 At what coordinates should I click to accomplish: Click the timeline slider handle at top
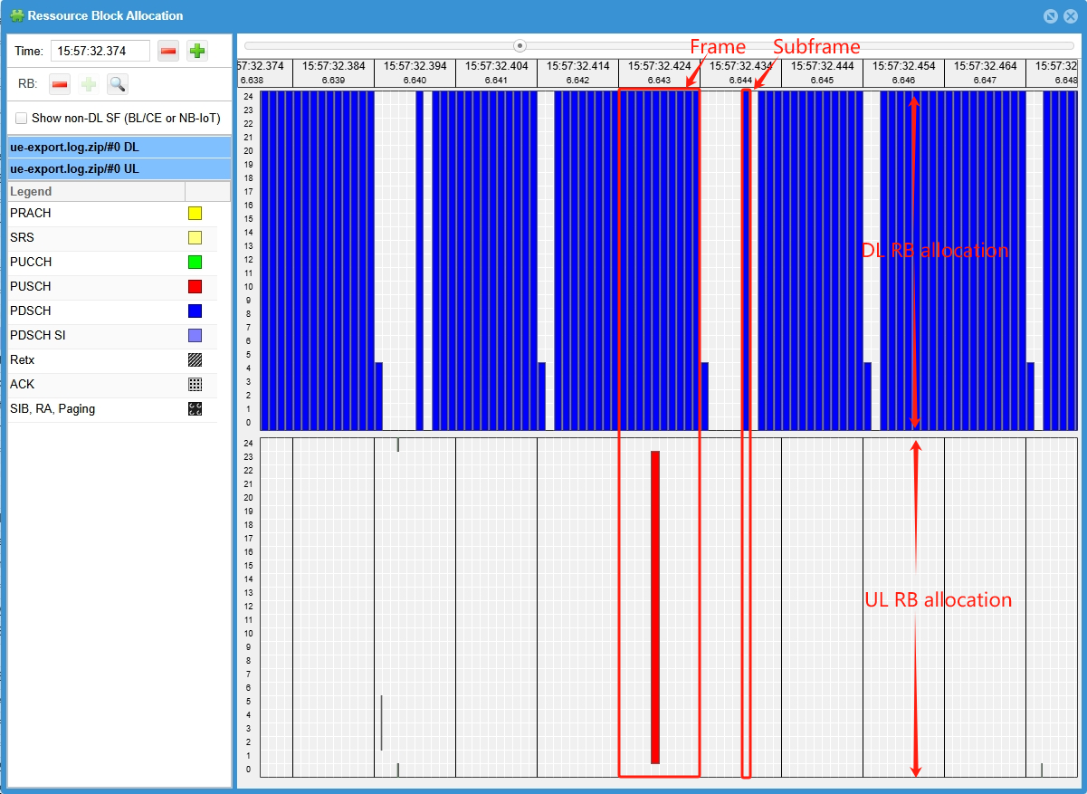click(520, 45)
